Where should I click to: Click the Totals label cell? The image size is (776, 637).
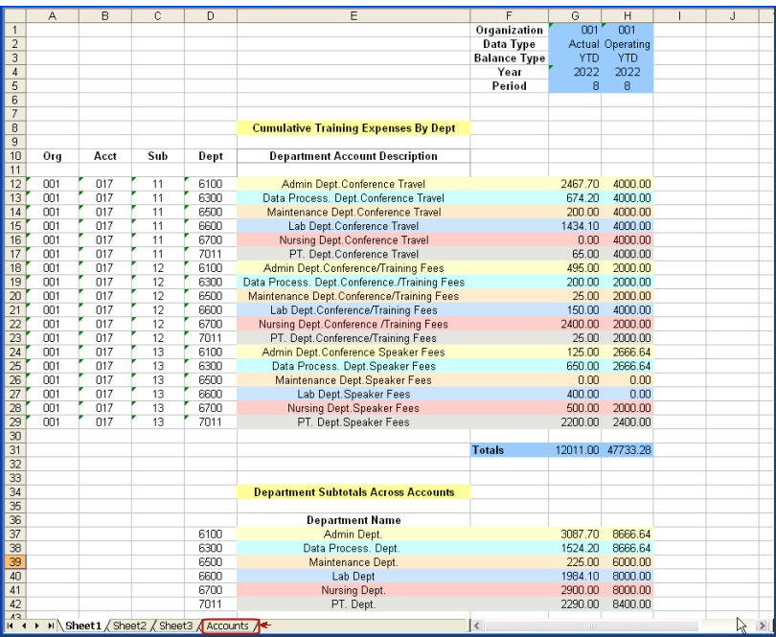point(508,449)
